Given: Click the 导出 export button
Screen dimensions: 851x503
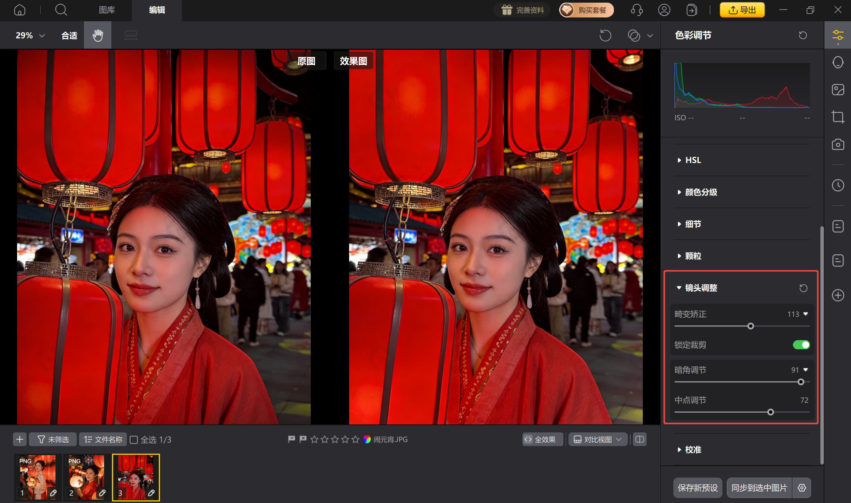Looking at the screenshot, I should click(x=742, y=10).
